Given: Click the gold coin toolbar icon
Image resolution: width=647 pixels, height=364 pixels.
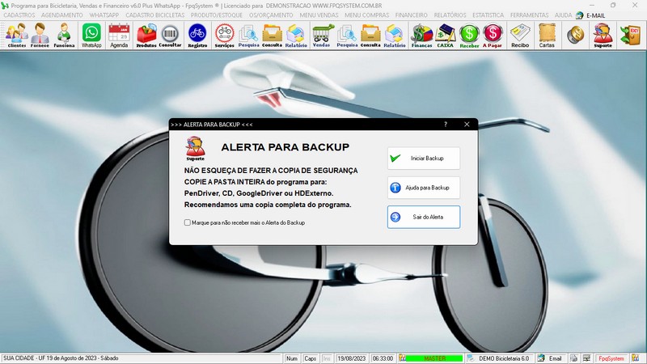Looking at the screenshot, I should (x=575, y=35).
